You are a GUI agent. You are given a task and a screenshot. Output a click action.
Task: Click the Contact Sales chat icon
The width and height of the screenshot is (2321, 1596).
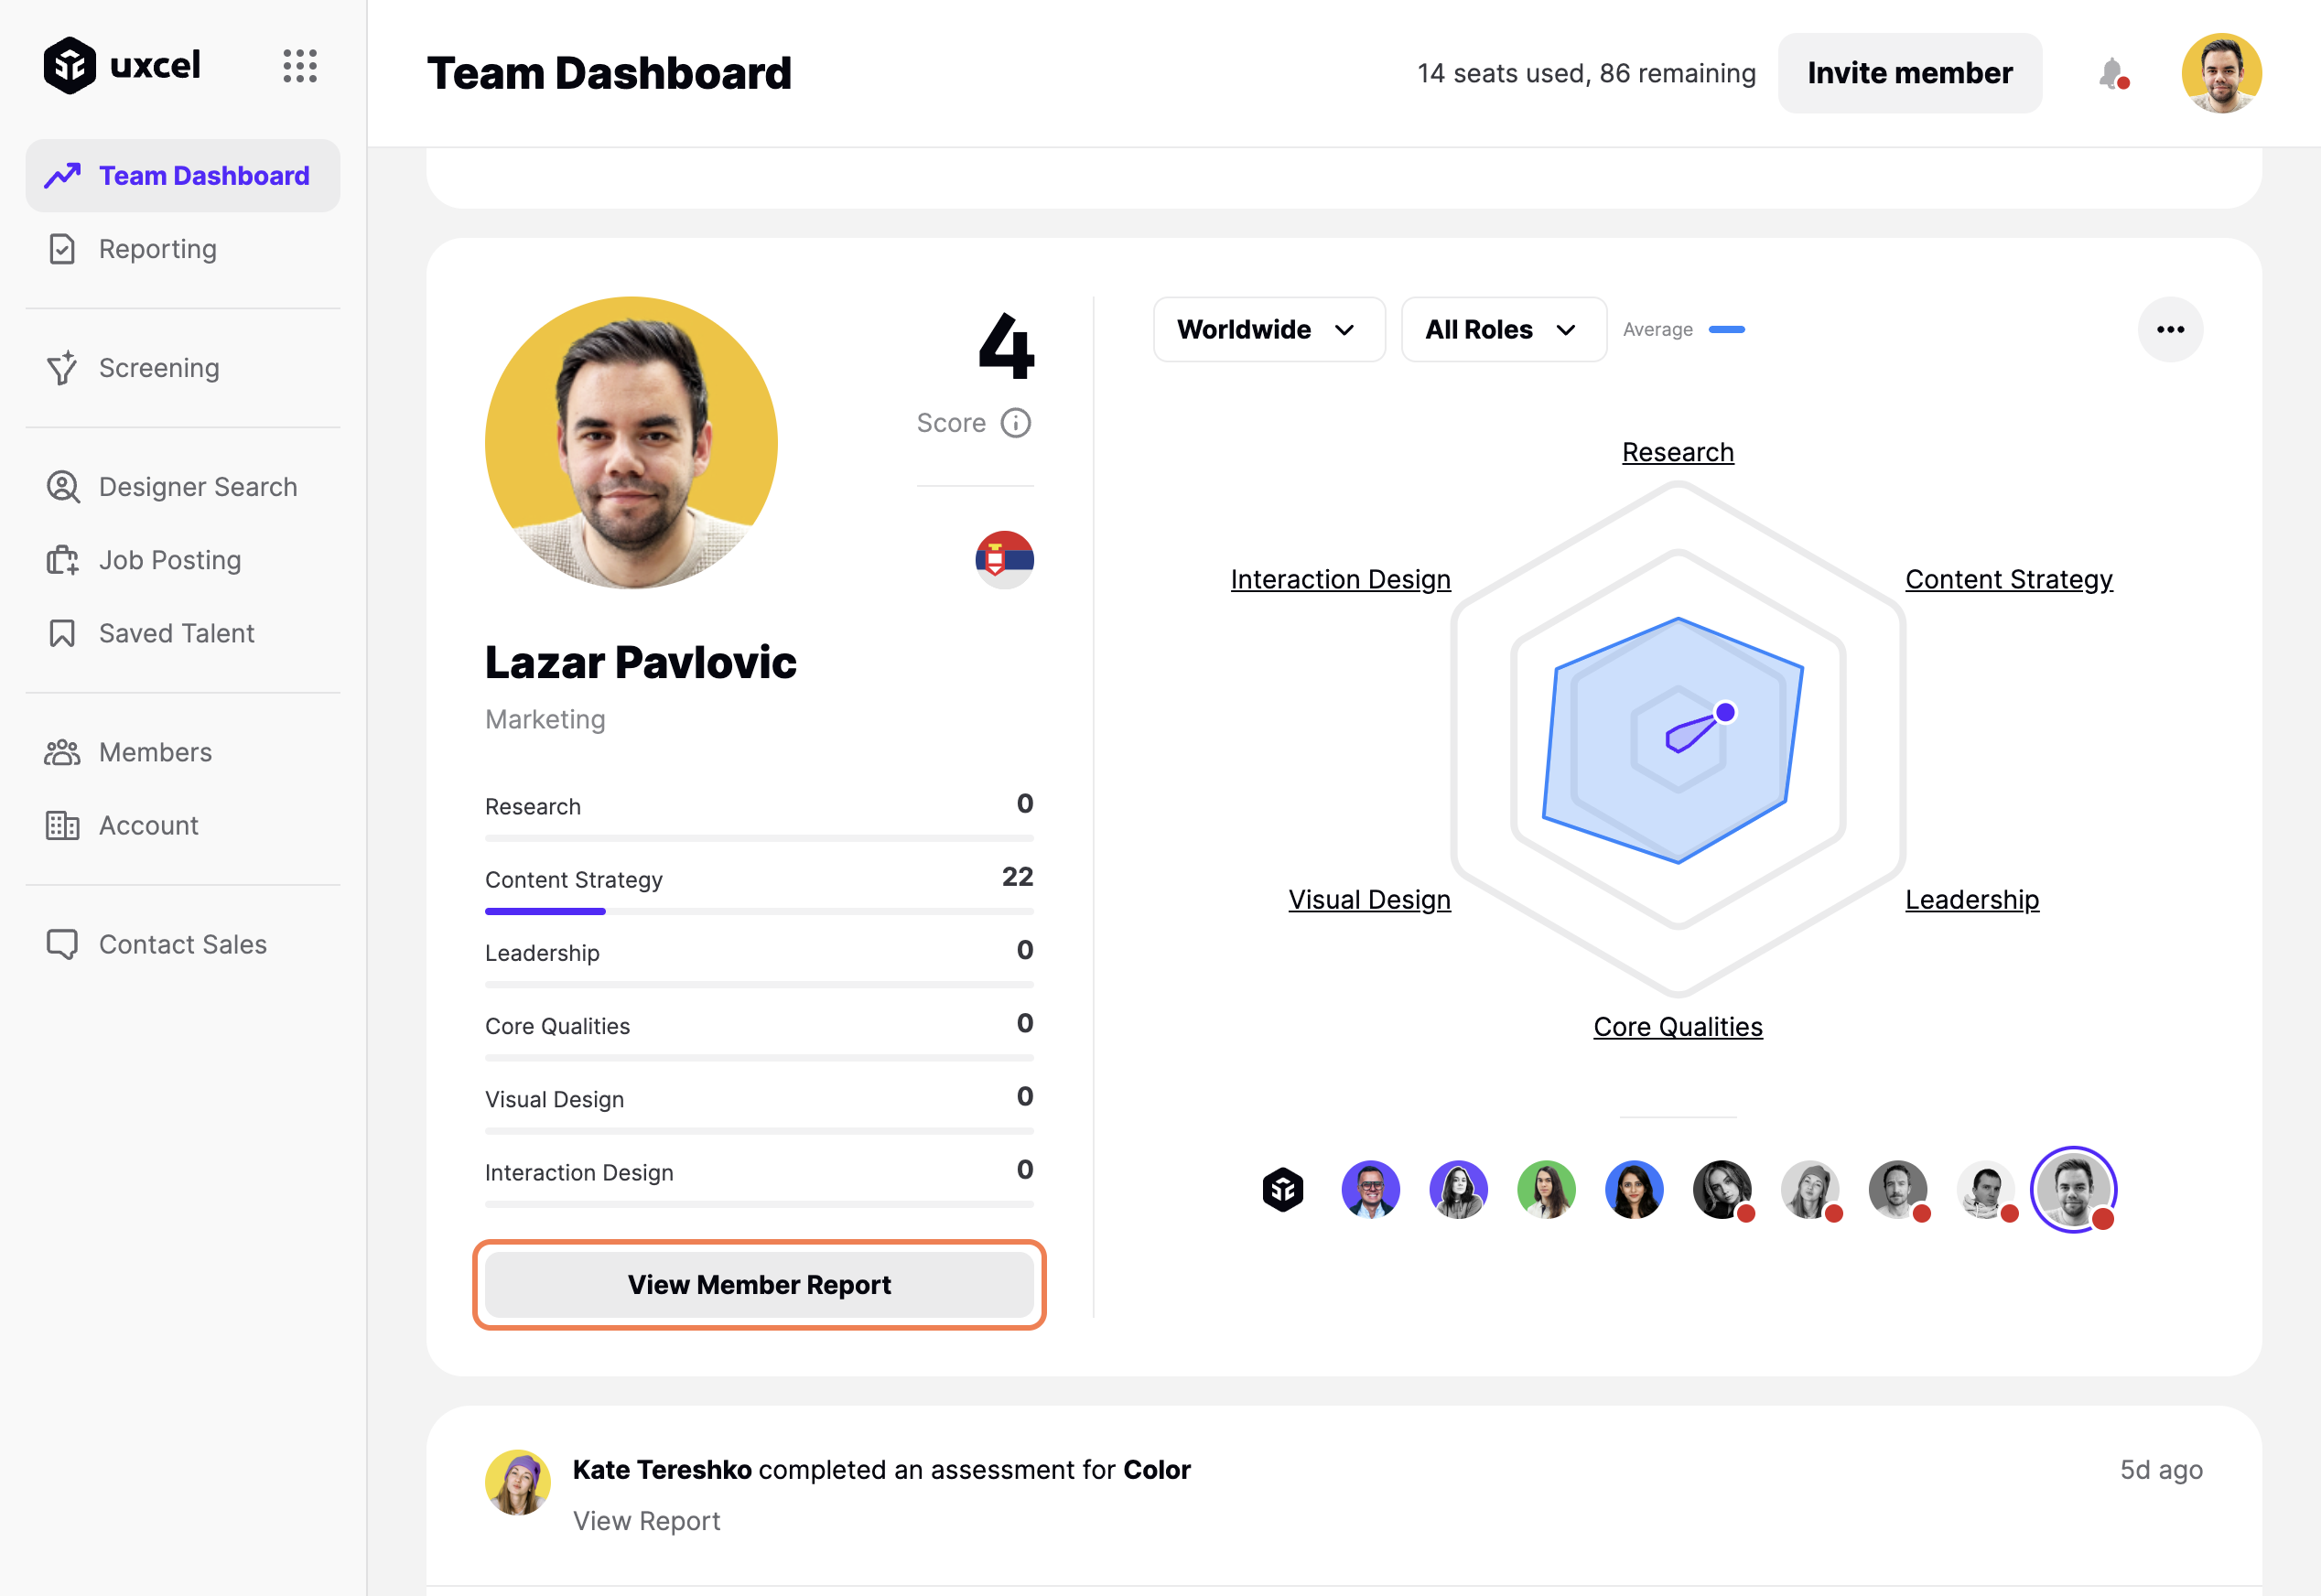(62, 944)
